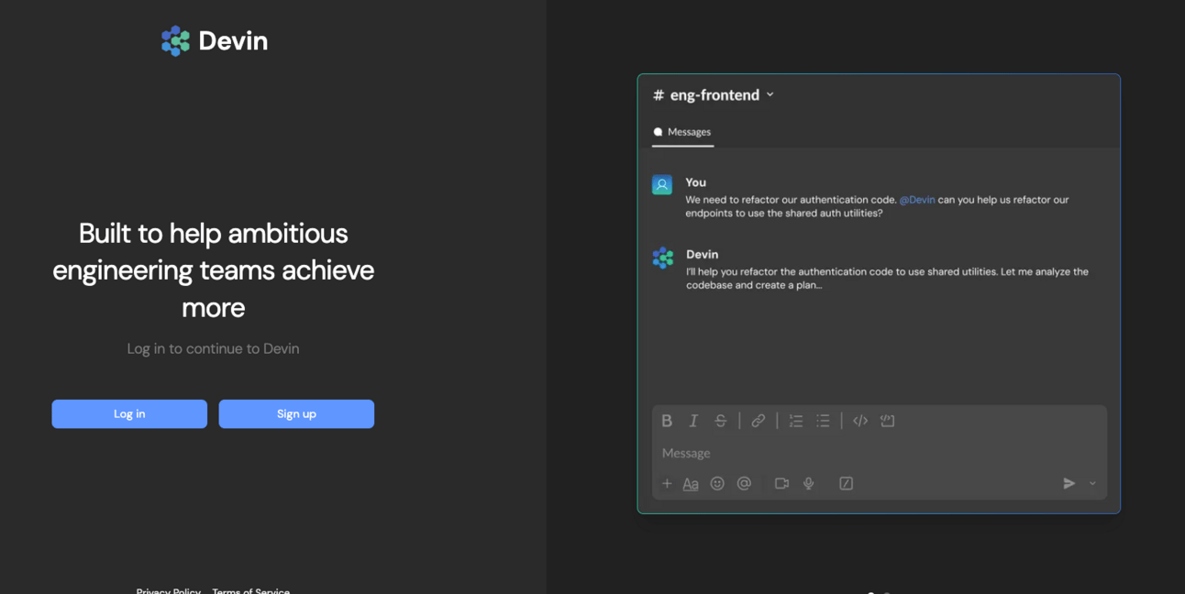The image size is (1185, 594).
Task: Click the You user avatar
Action: (662, 184)
